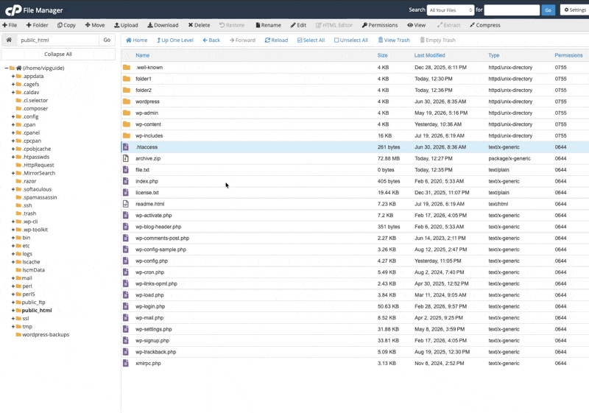The width and height of the screenshot is (589, 413).
Task: Reload the file listing
Action: coord(276,40)
